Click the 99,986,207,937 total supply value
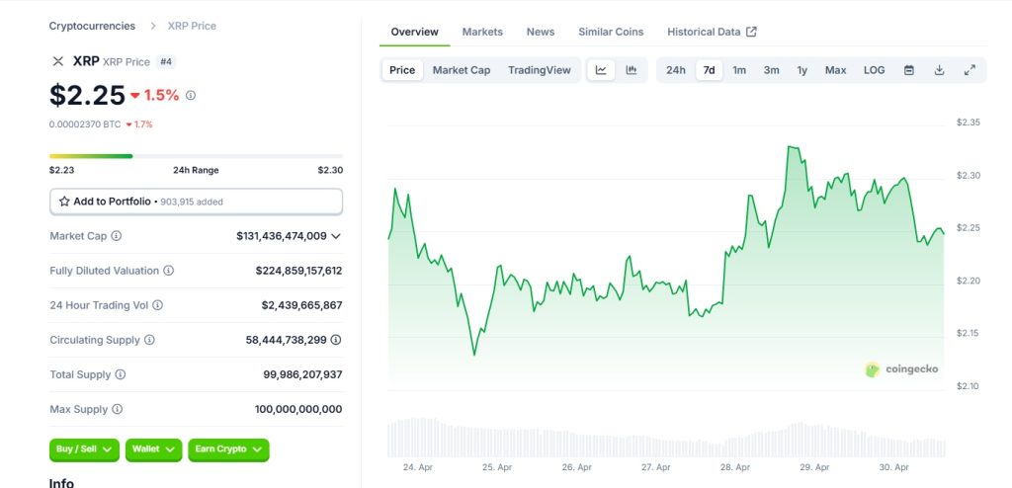 click(x=302, y=374)
